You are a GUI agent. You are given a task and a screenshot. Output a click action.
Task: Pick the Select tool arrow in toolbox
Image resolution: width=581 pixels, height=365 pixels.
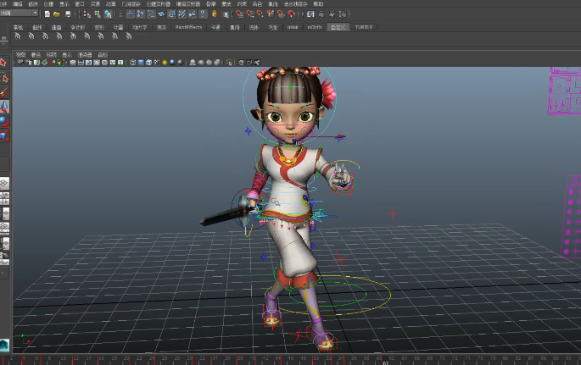pyautogui.click(x=4, y=62)
